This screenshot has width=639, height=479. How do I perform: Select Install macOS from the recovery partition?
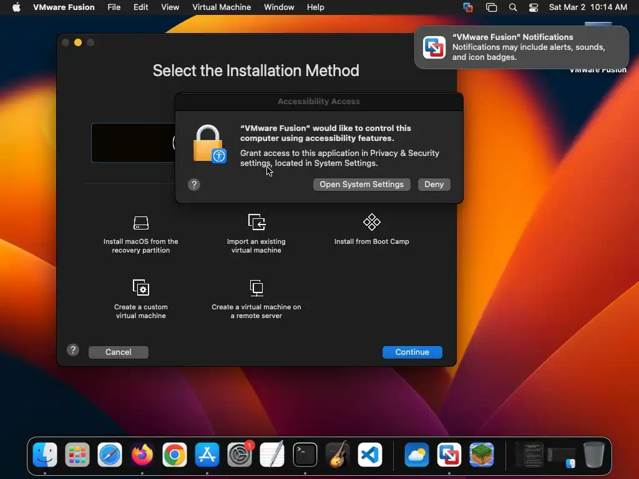pyautogui.click(x=140, y=235)
